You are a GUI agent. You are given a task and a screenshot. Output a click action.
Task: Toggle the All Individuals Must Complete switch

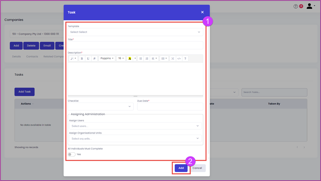click(x=72, y=154)
